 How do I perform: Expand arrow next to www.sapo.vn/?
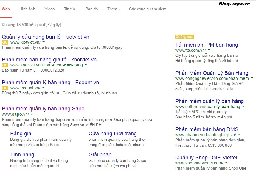(x=32, y=114)
